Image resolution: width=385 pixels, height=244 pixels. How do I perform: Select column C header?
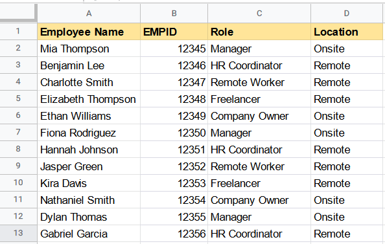pos(259,13)
